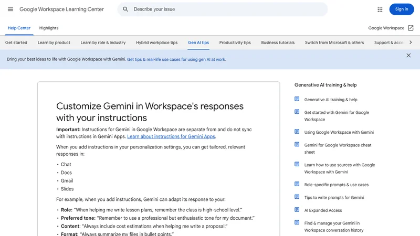Switch to the Highlights tab
The image size is (420, 236).
tap(49, 28)
